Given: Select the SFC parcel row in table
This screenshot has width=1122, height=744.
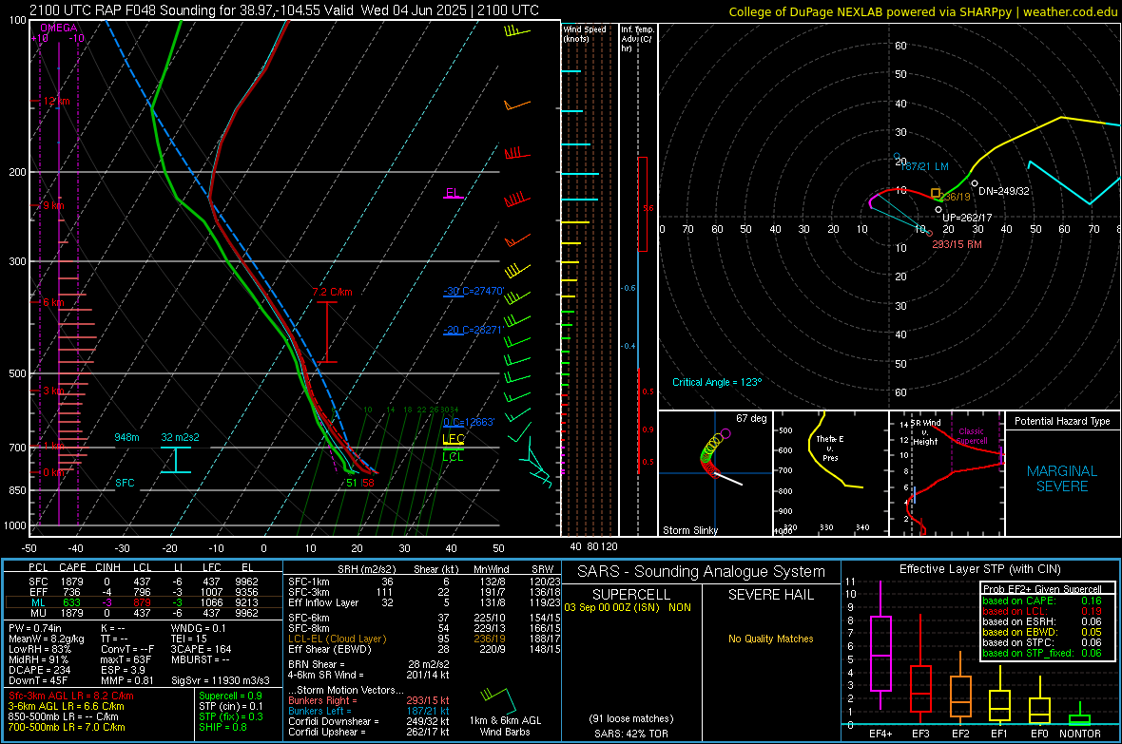Looking at the screenshot, I should pyautogui.click(x=143, y=582).
